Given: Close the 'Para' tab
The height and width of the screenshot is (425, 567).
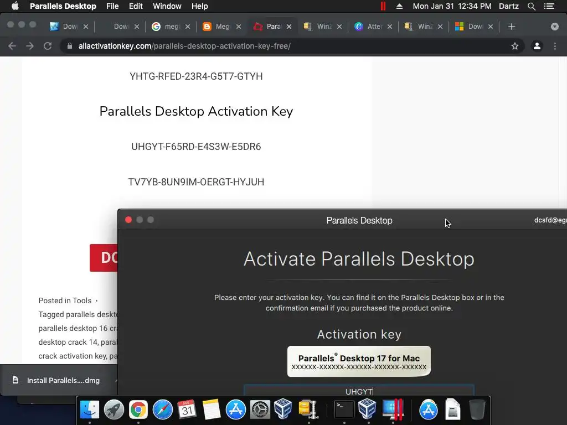Looking at the screenshot, I should click(289, 27).
